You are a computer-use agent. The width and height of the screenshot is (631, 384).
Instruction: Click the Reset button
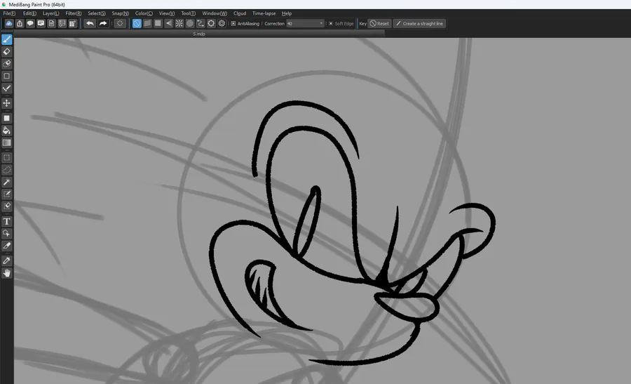pyautogui.click(x=379, y=23)
